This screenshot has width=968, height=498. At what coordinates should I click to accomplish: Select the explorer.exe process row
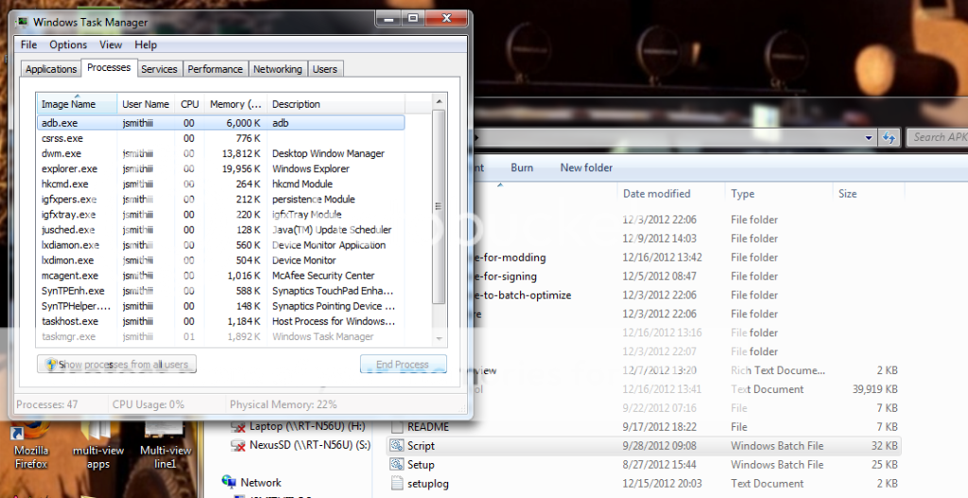[221, 168]
